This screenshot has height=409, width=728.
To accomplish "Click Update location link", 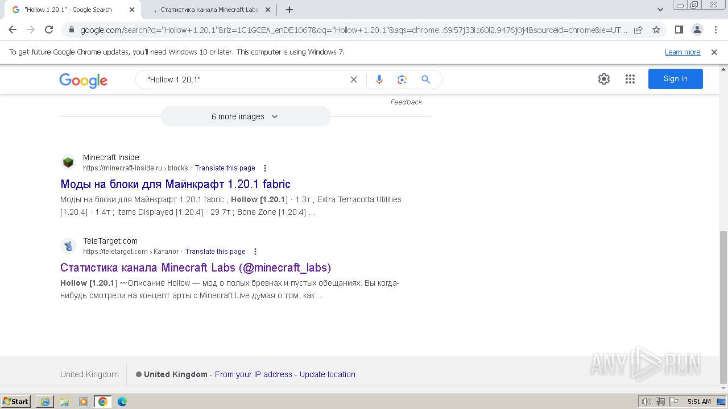I will [328, 374].
